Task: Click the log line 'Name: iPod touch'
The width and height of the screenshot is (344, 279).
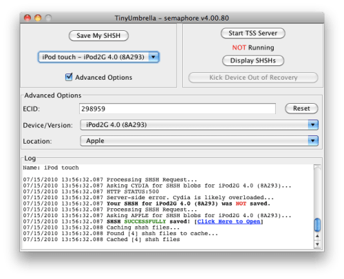Action: [51, 168]
